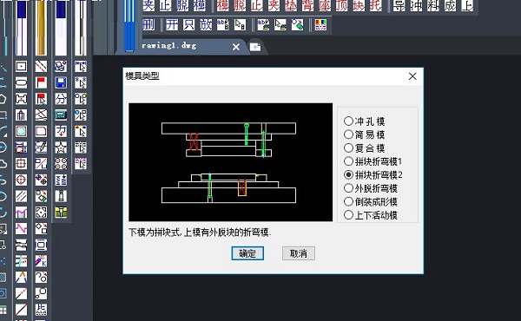Click the black 成 toolbar icon
The image size is (521, 321).
[450, 5]
